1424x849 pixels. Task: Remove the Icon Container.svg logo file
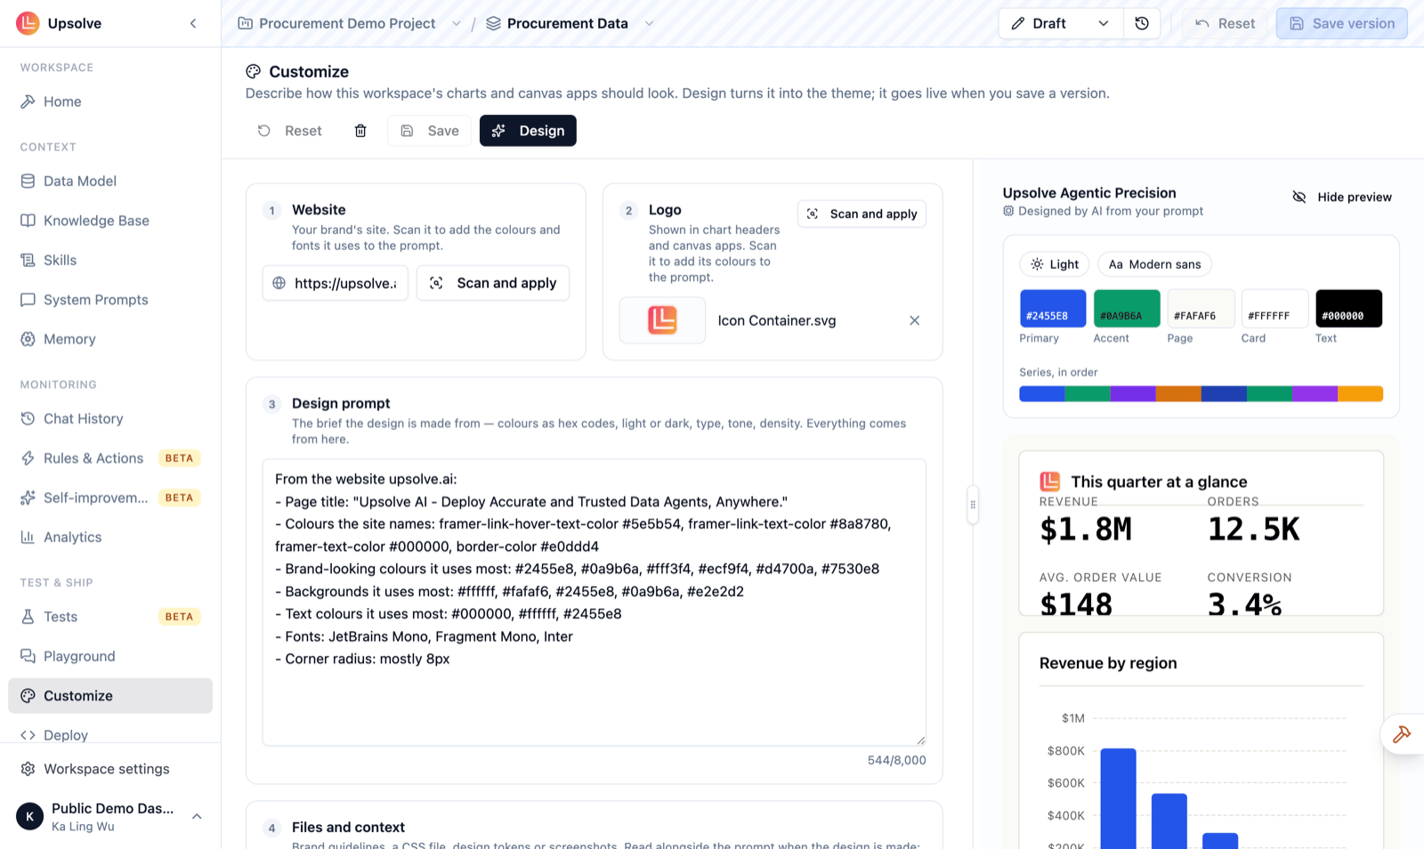click(x=914, y=320)
